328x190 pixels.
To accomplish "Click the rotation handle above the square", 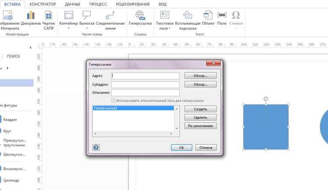I will (x=266, y=99).
